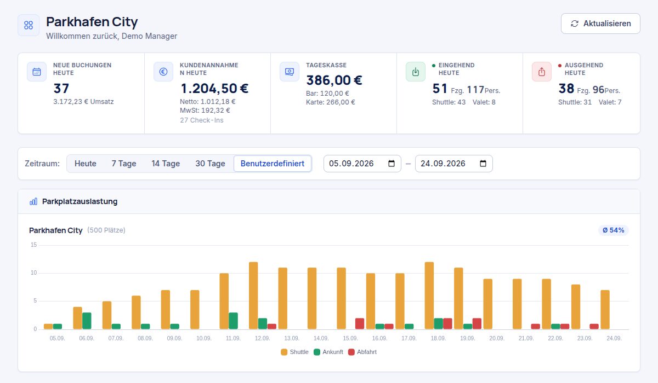Open calendar picker on end date 24.09.2026
658x383 pixels.
tap(483, 164)
